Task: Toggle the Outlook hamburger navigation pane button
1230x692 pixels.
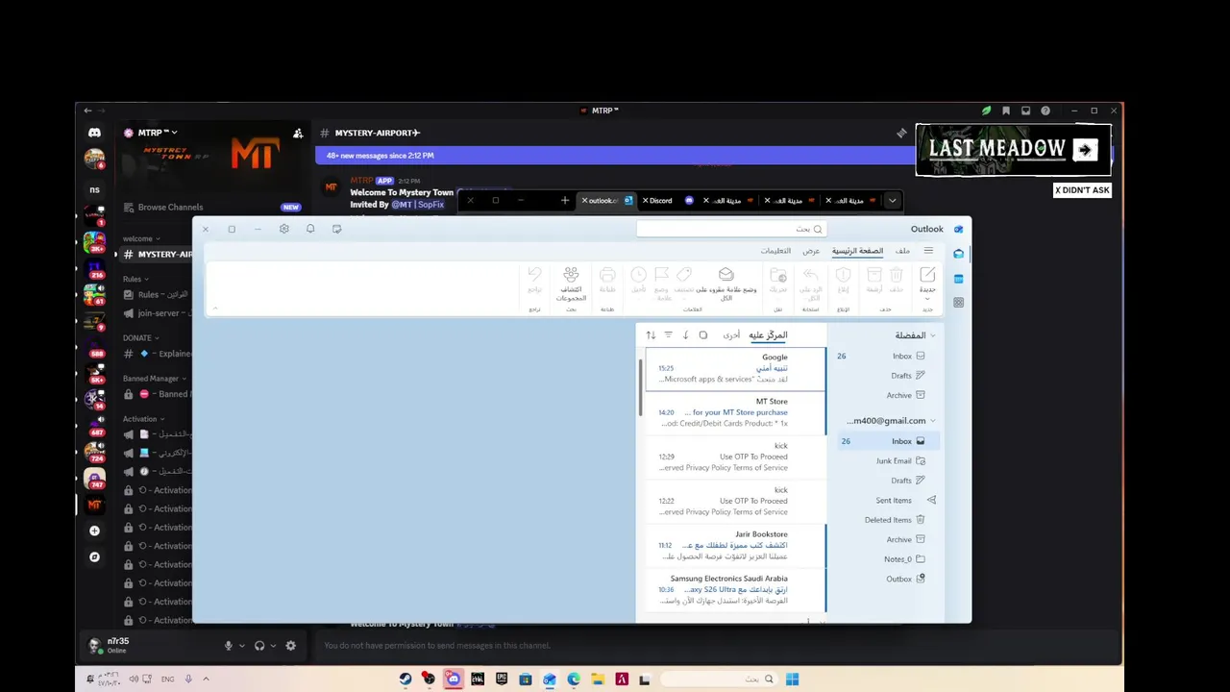Action: [x=928, y=251]
